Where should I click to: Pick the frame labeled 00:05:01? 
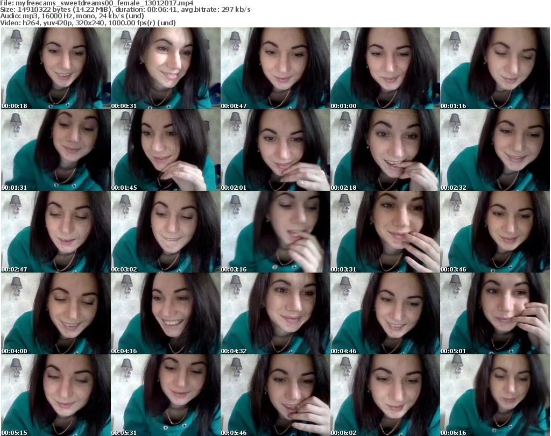[495, 314]
